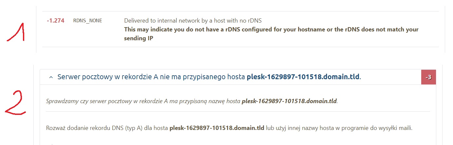Click the Rozważ dodanie rekordu DNS advice
This screenshot has height=145, width=453.
(x=229, y=128)
